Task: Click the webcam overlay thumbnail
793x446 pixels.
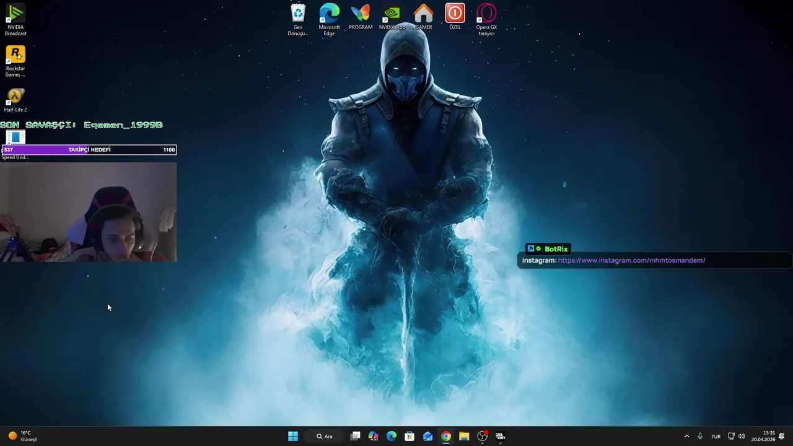Action: pyautogui.click(x=89, y=212)
